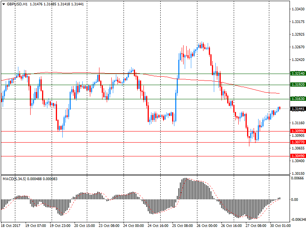Click the MACD values 0.000488 0.000083

point(42,179)
